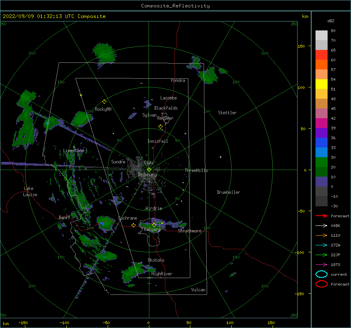Click the Ponoka town label
Viewport: 351px width, 328px height.
coord(178,80)
